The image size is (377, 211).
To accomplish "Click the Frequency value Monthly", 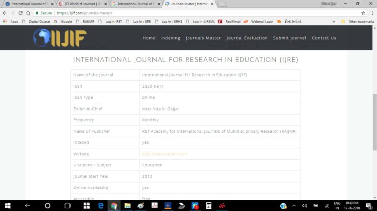I will click(x=150, y=120).
